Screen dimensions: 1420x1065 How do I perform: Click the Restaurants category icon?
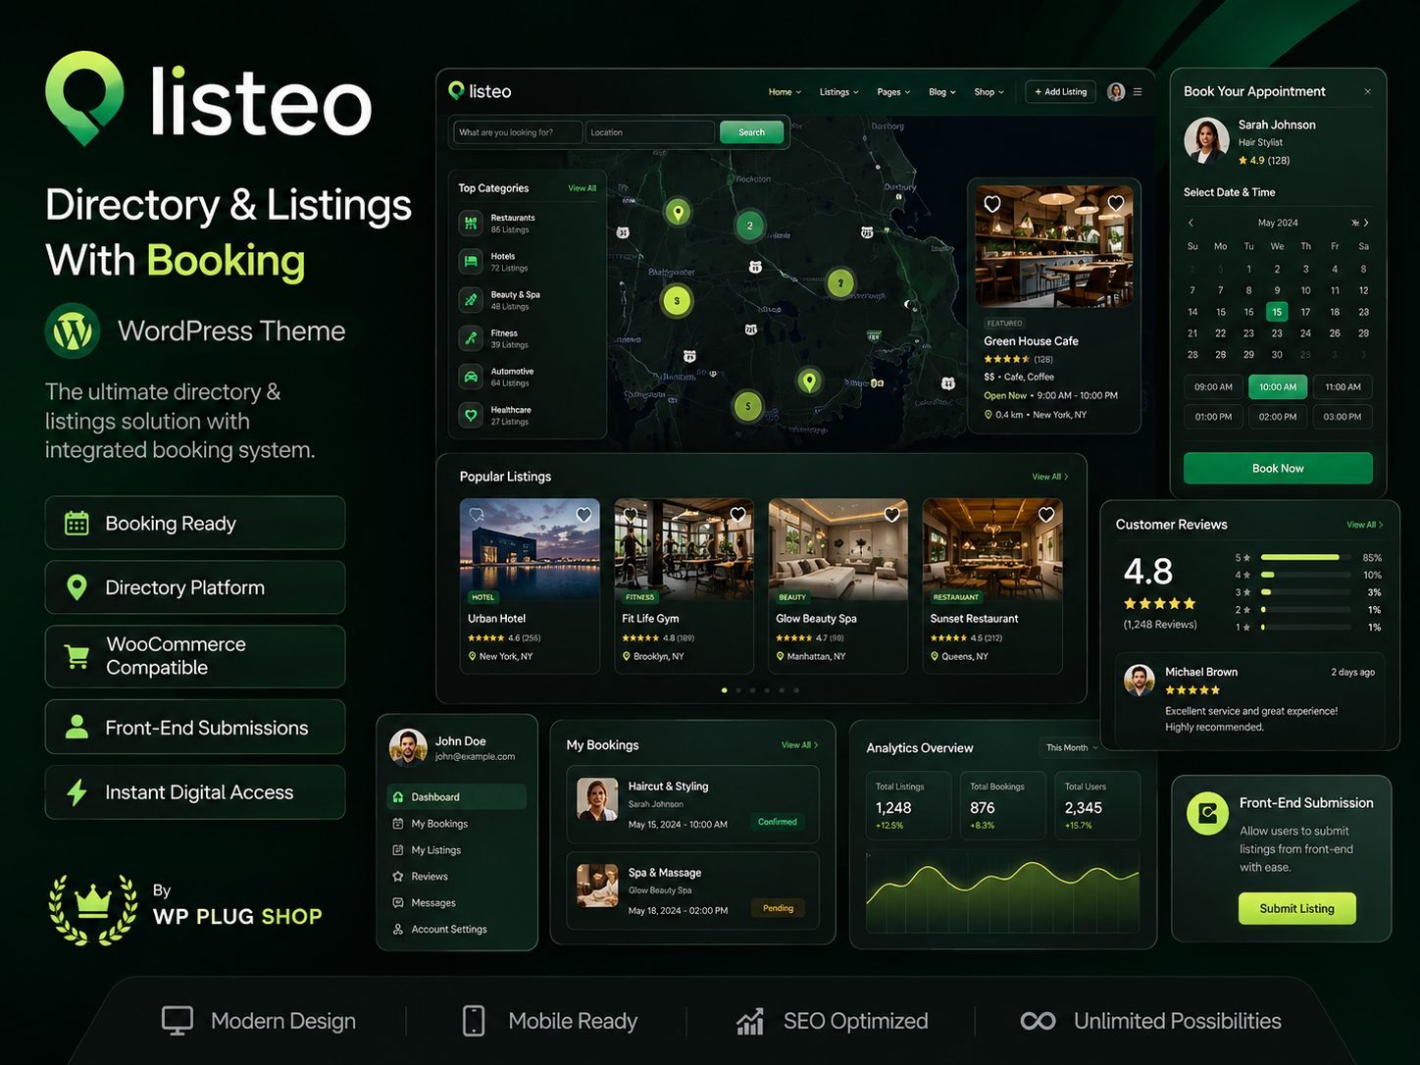coord(471,224)
